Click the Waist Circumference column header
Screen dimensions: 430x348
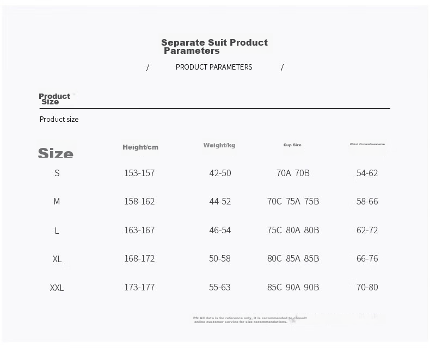click(367, 144)
